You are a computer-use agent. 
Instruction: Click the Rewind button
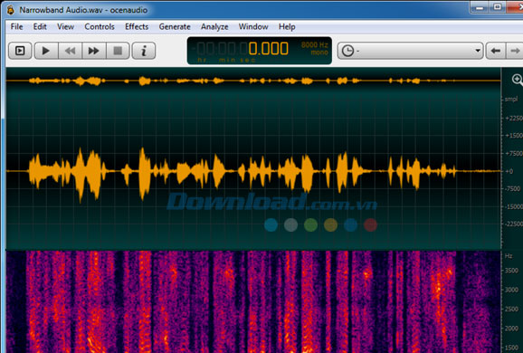(70, 51)
